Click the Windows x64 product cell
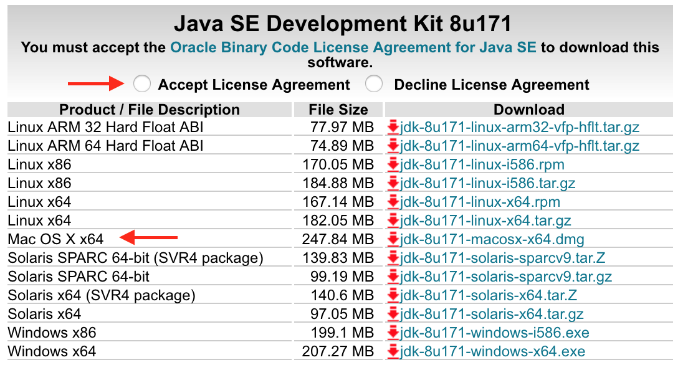The height and width of the screenshot is (375, 688). [x=149, y=352]
